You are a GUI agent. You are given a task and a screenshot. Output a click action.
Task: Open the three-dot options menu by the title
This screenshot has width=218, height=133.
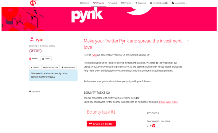(x=188, y=40)
